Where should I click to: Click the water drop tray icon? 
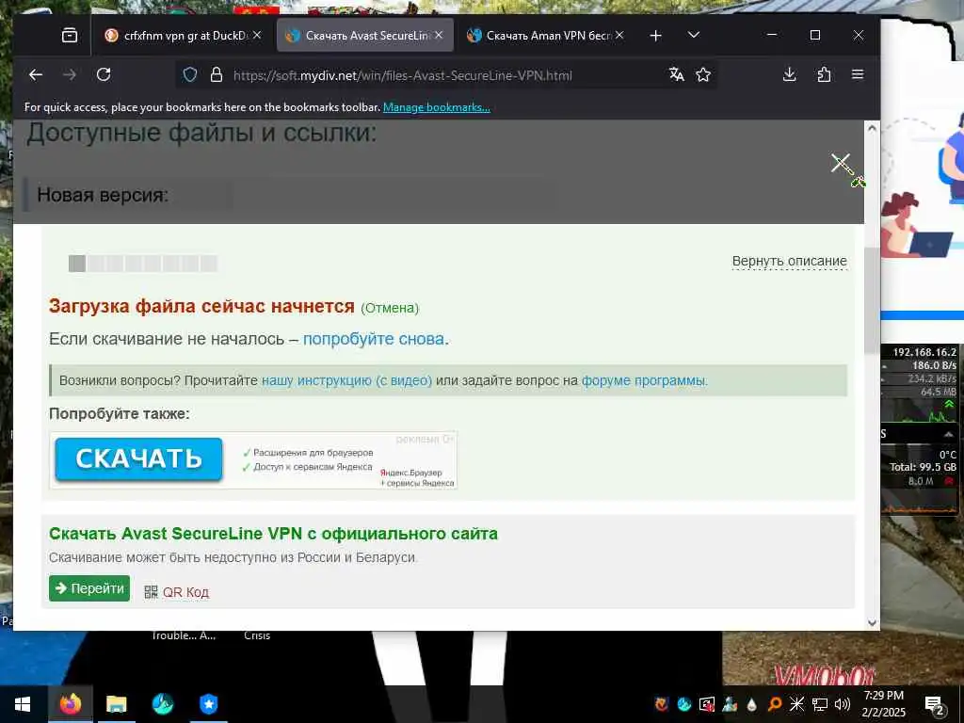[x=752, y=704]
